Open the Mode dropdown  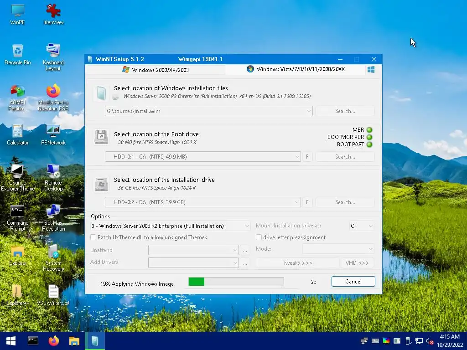click(x=338, y=249)
